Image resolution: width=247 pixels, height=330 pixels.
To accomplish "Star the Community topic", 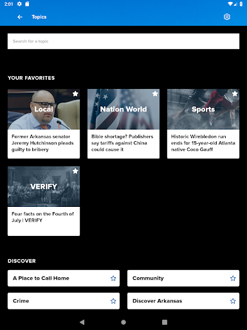I will point(233,278).
